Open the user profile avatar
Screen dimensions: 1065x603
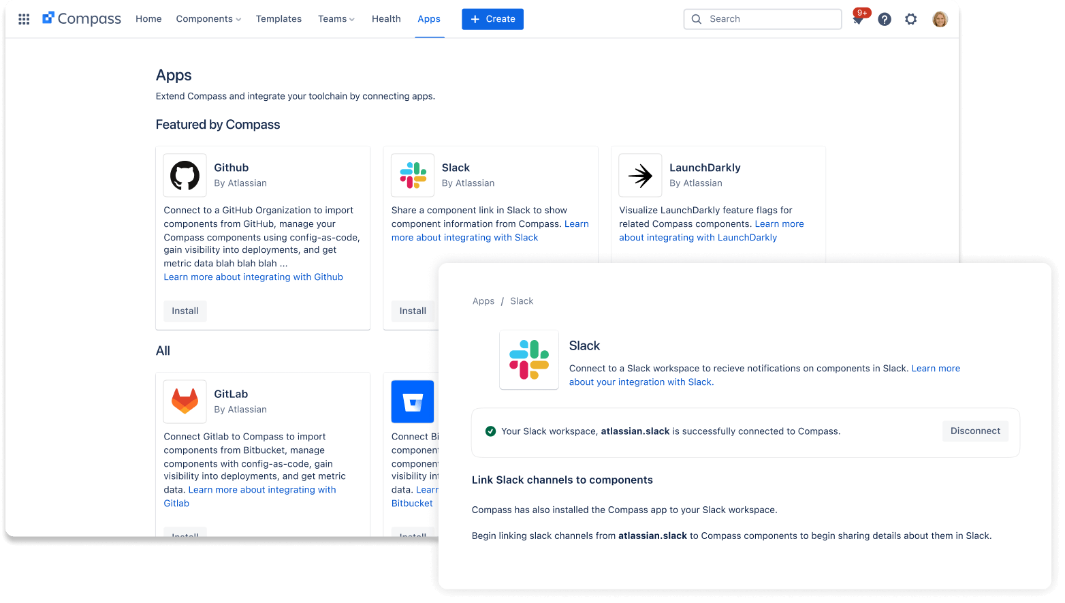[x=940, y=19]
